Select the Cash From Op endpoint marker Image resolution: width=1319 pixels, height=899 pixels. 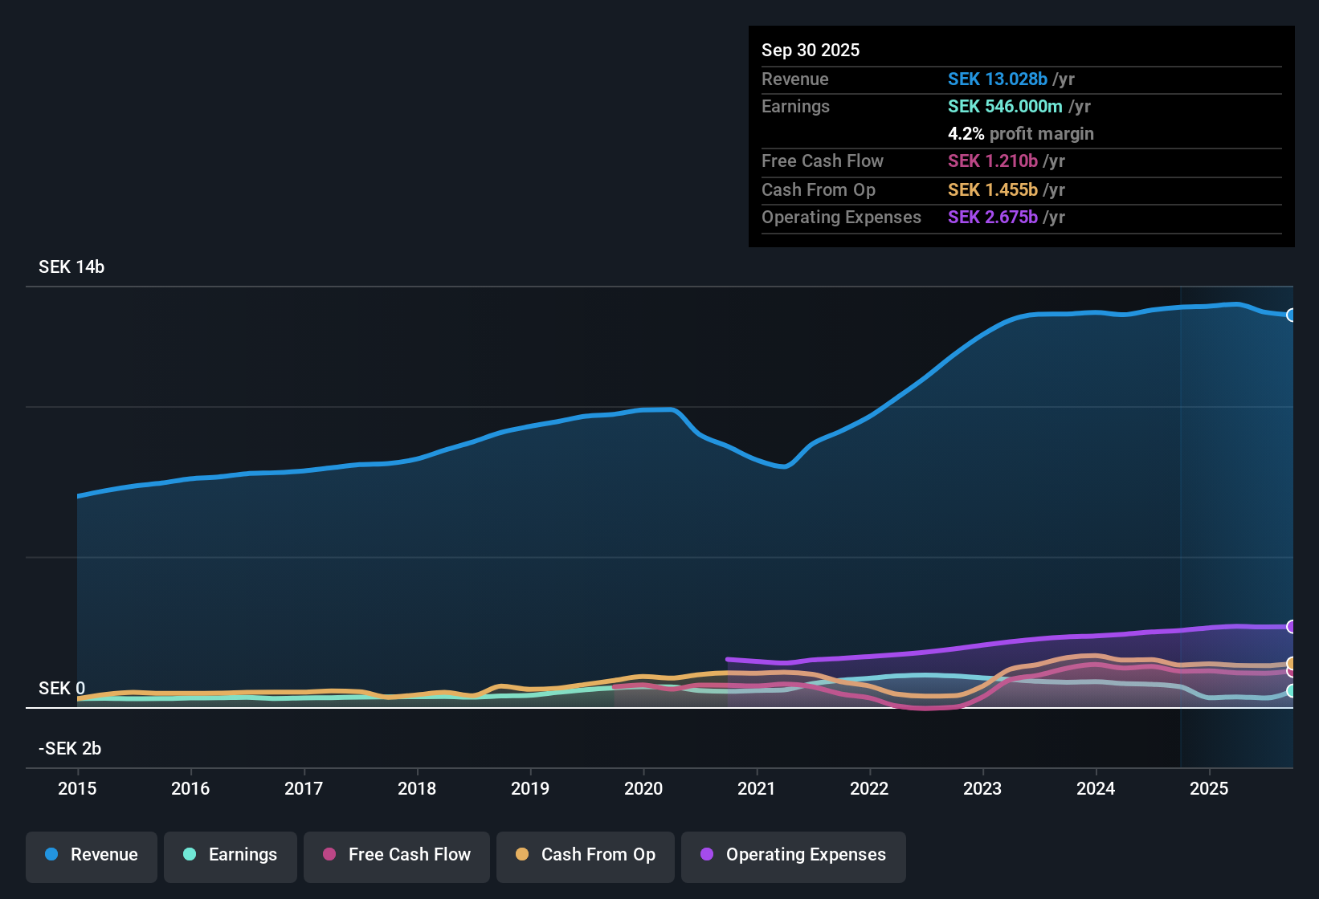(x=1291, y=663)
